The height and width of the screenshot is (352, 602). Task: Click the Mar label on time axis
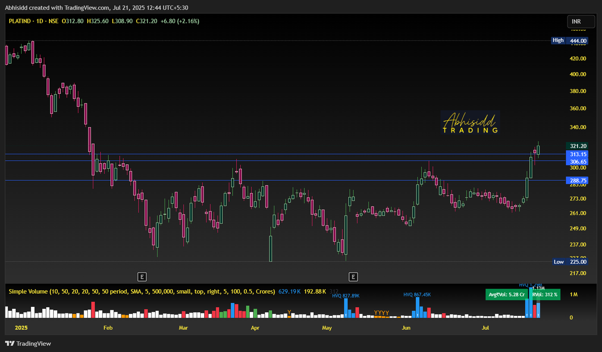click(183, 328)
